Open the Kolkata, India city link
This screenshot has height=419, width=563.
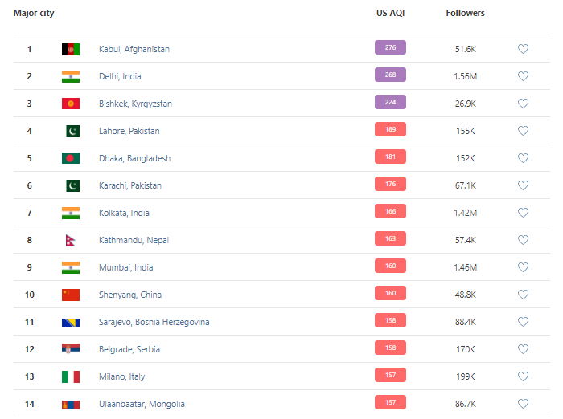coord(124,213)
